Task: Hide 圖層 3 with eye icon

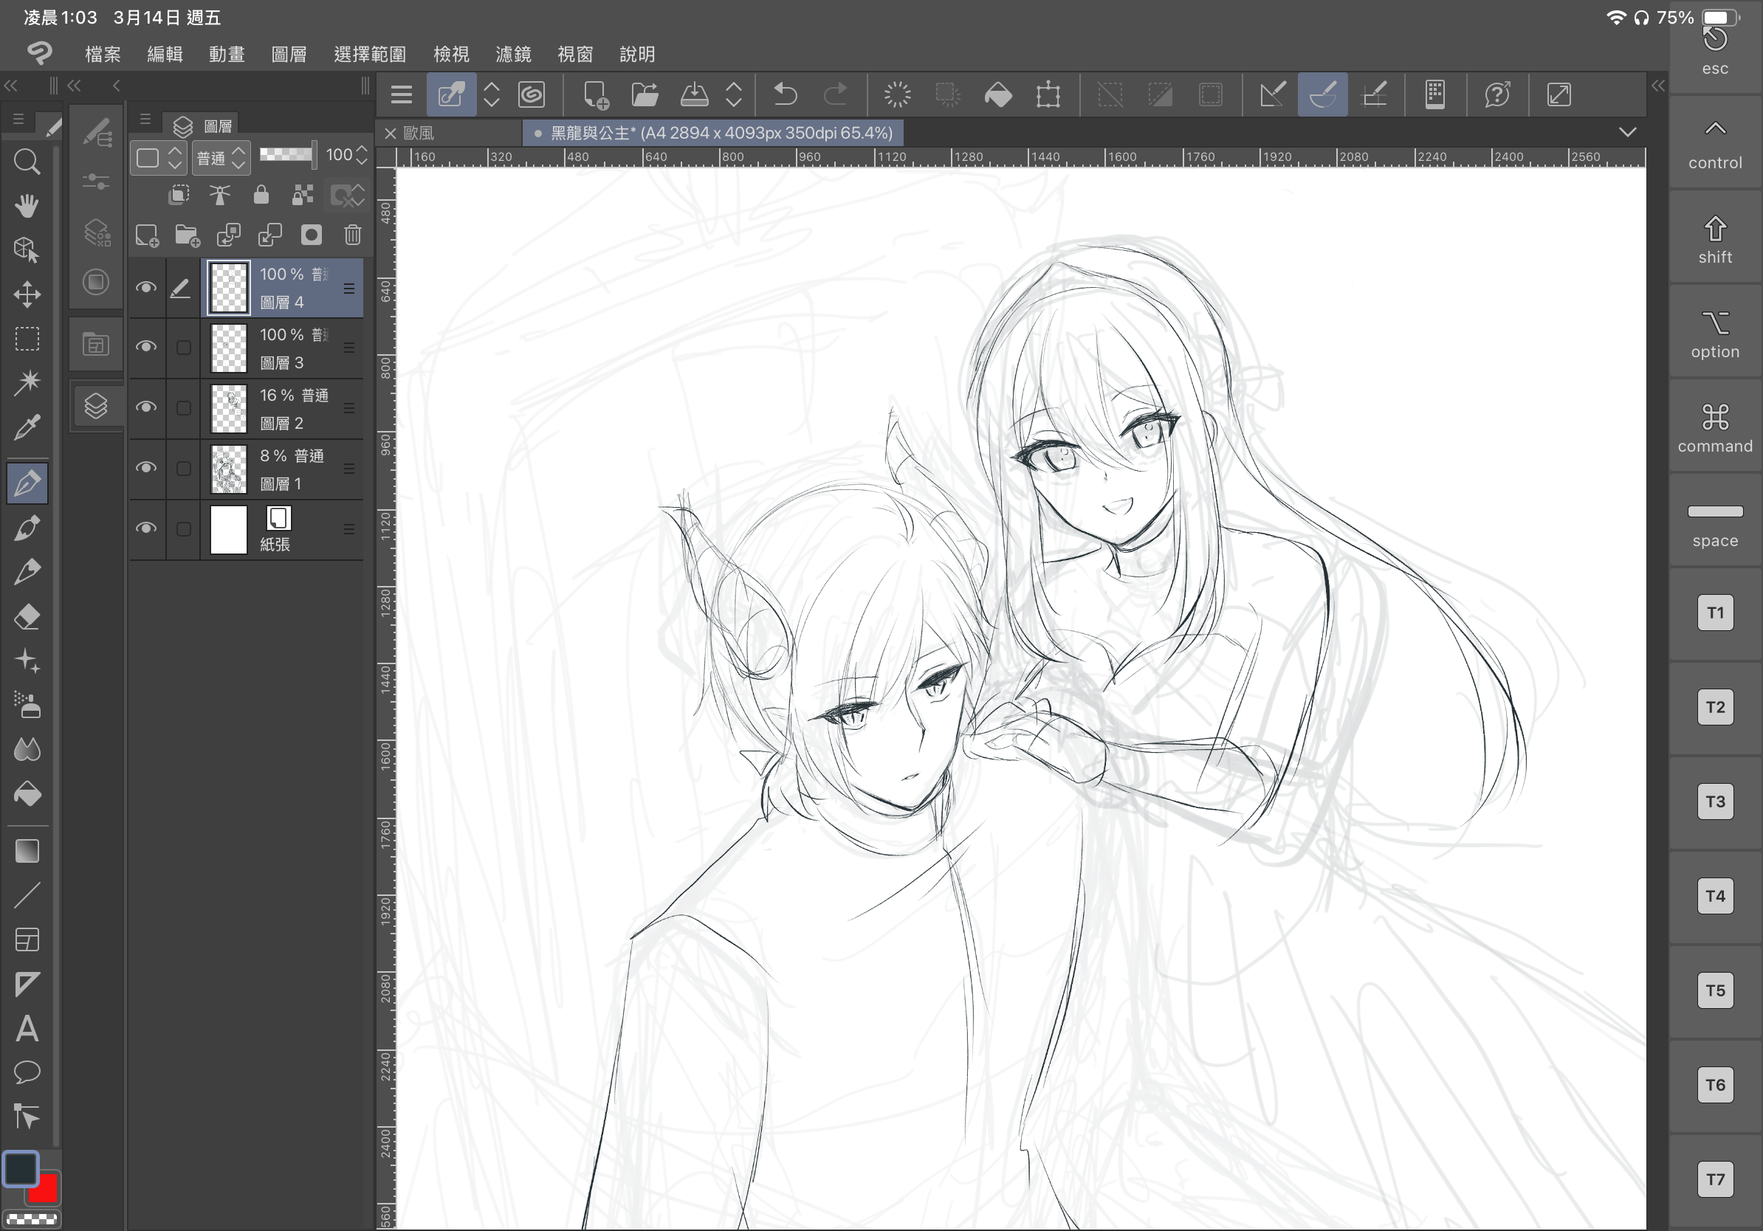Action: click(146, 347)
